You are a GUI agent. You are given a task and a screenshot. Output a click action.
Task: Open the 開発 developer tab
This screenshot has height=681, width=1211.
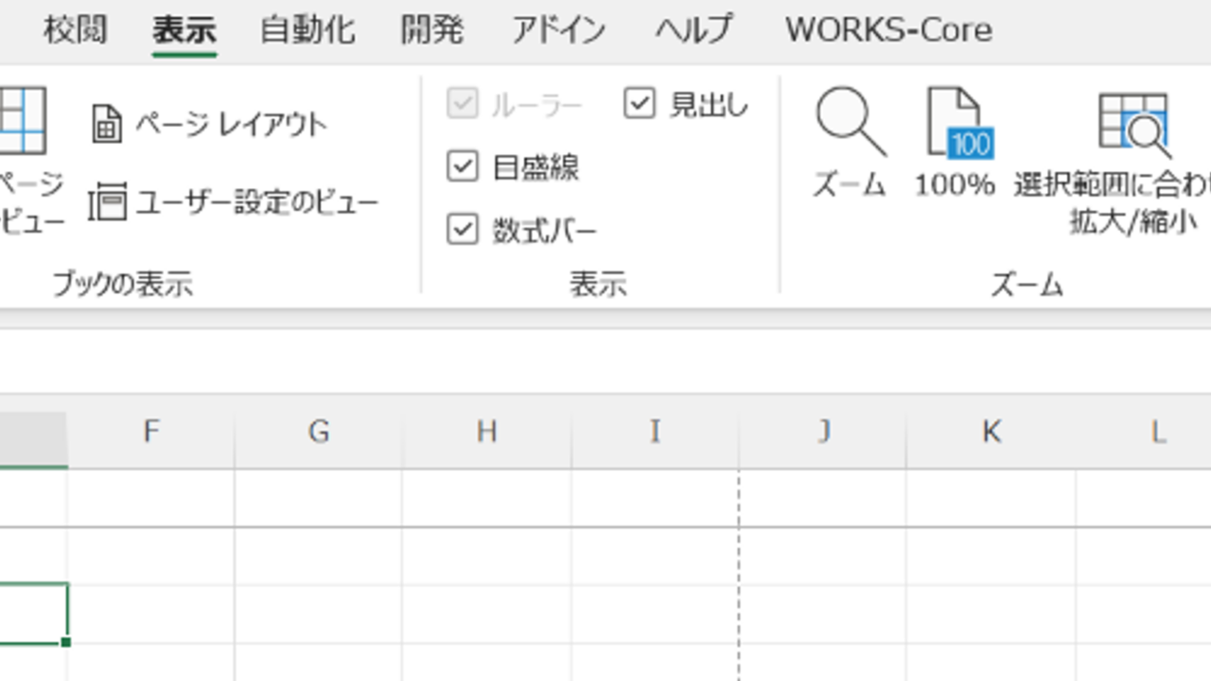432,30
